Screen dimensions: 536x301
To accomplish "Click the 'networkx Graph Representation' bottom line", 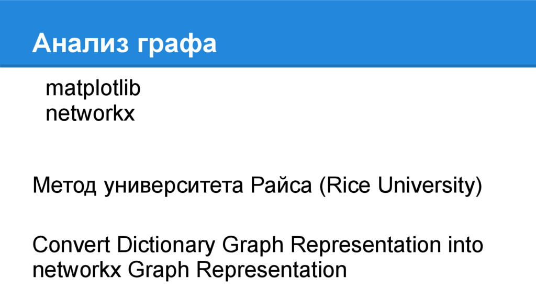I will (x=189, y=270).
